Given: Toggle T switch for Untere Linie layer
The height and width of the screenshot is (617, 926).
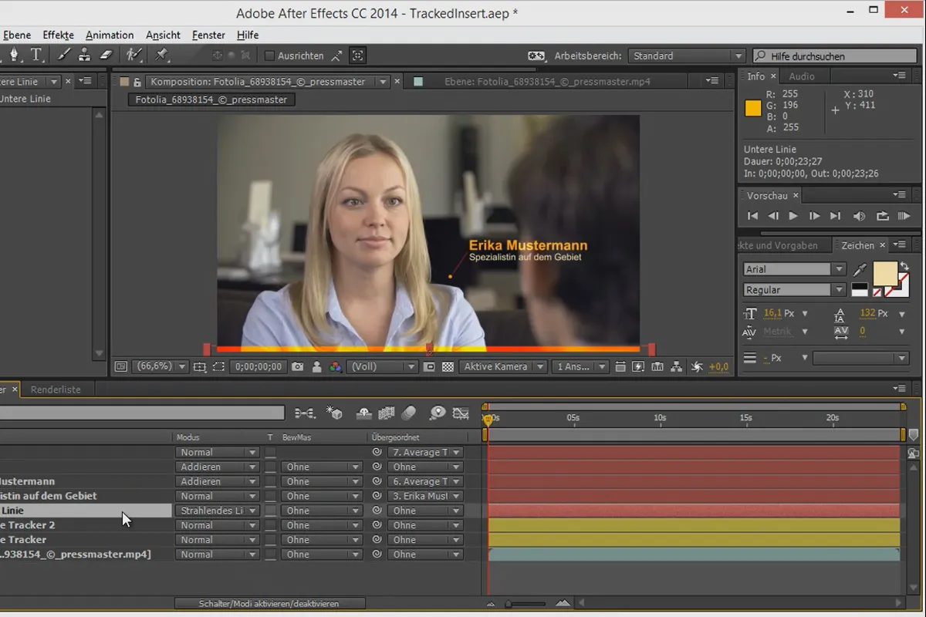Looking at the screenshot, I should coord(270,511).
